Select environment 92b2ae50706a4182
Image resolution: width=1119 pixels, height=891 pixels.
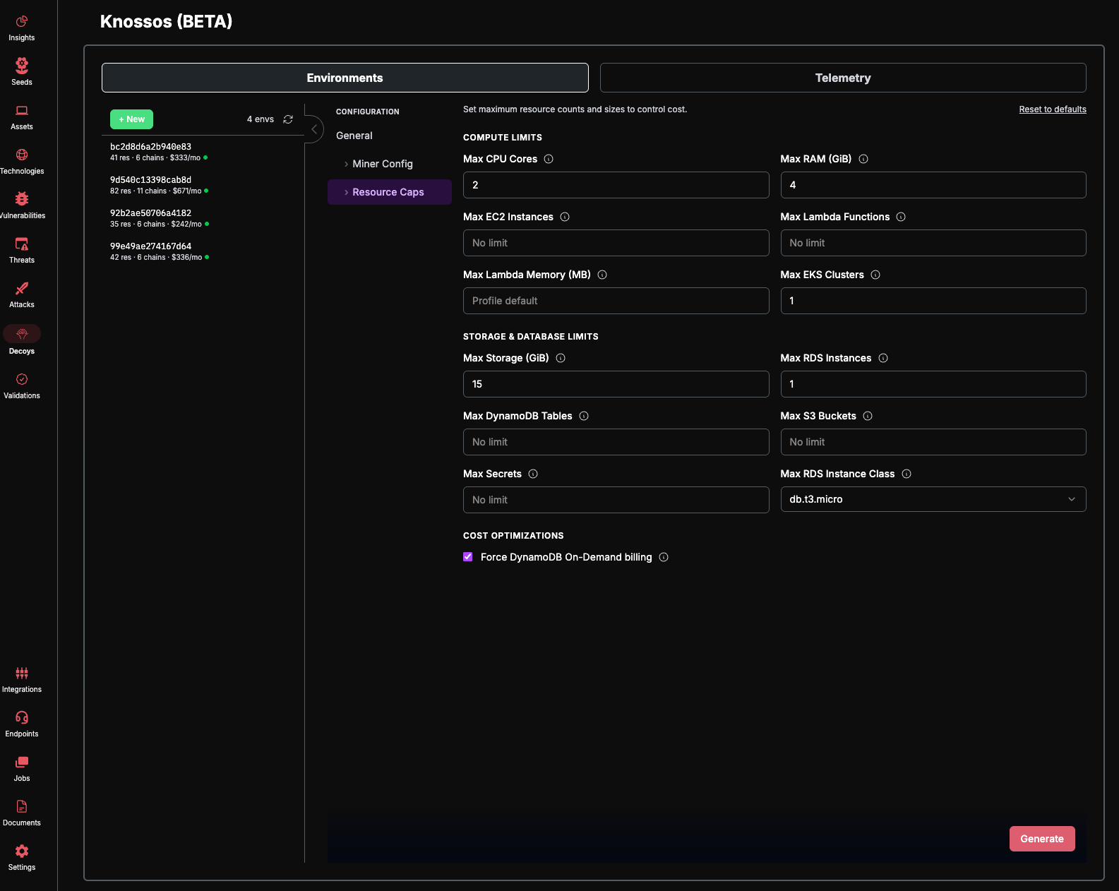tap(203, 218)
